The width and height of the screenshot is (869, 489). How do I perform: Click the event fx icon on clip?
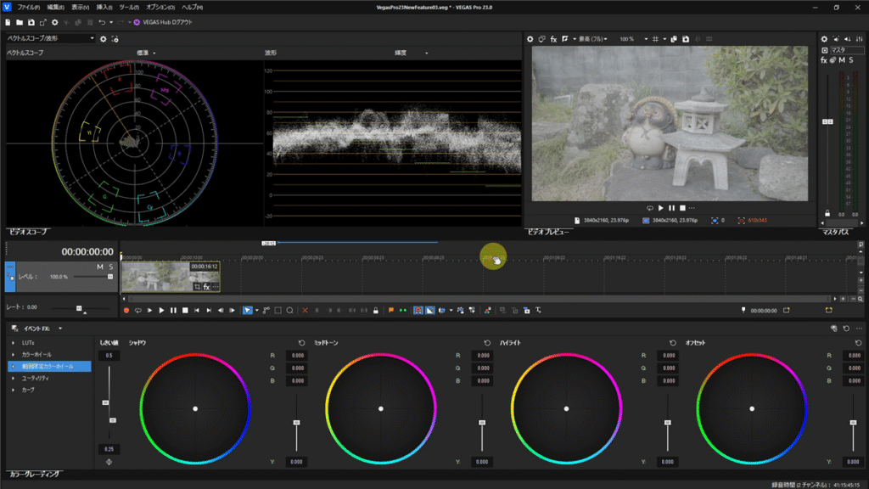pyautogui.click(x=206, y=287)
